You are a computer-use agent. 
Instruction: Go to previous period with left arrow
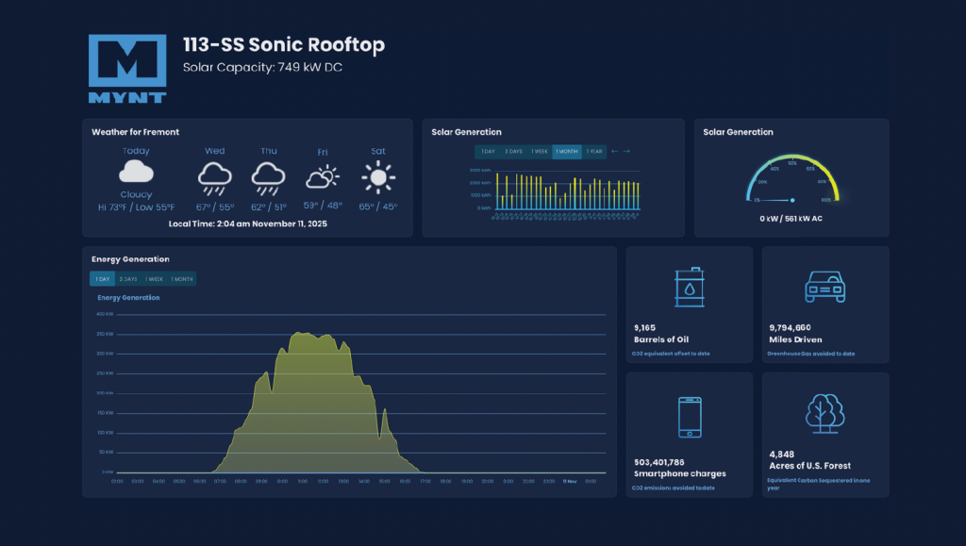[x=615, y=152]
